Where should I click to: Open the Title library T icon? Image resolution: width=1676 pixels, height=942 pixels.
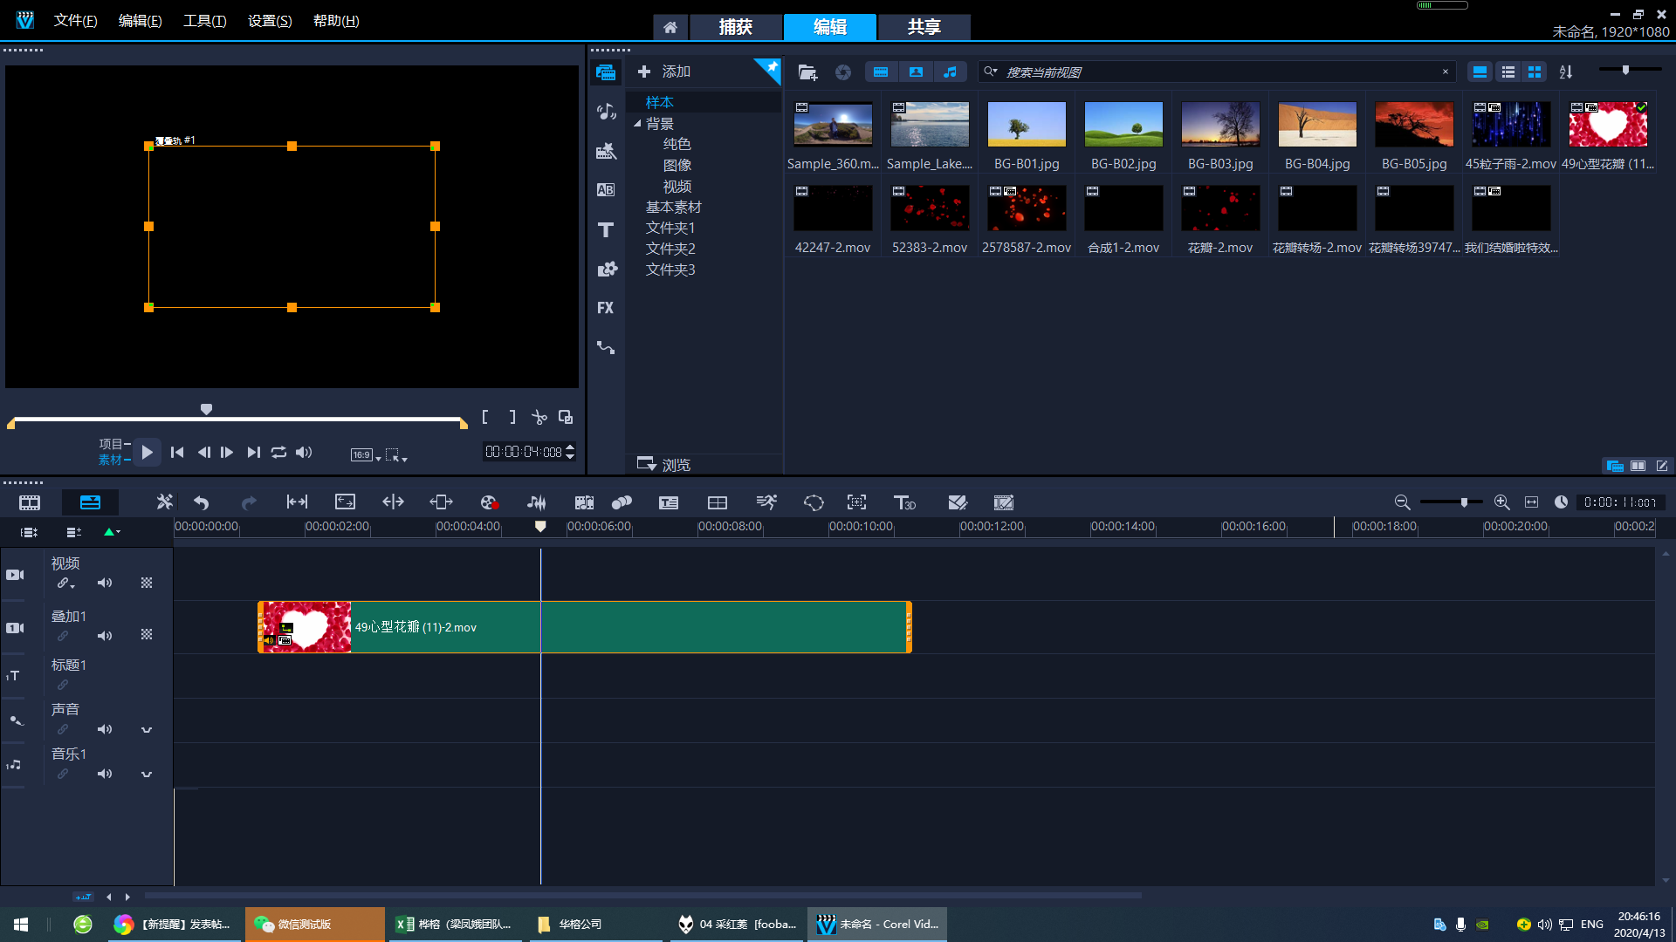tap(606, 229)
